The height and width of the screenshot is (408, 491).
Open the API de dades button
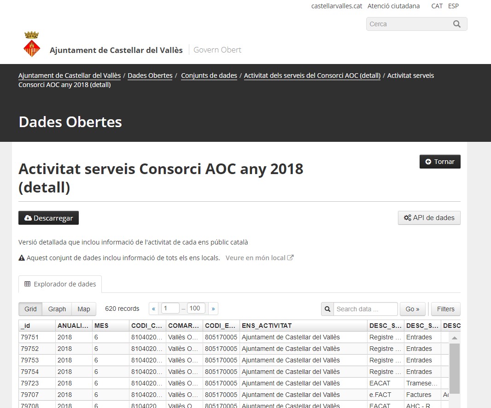(429, 218)
